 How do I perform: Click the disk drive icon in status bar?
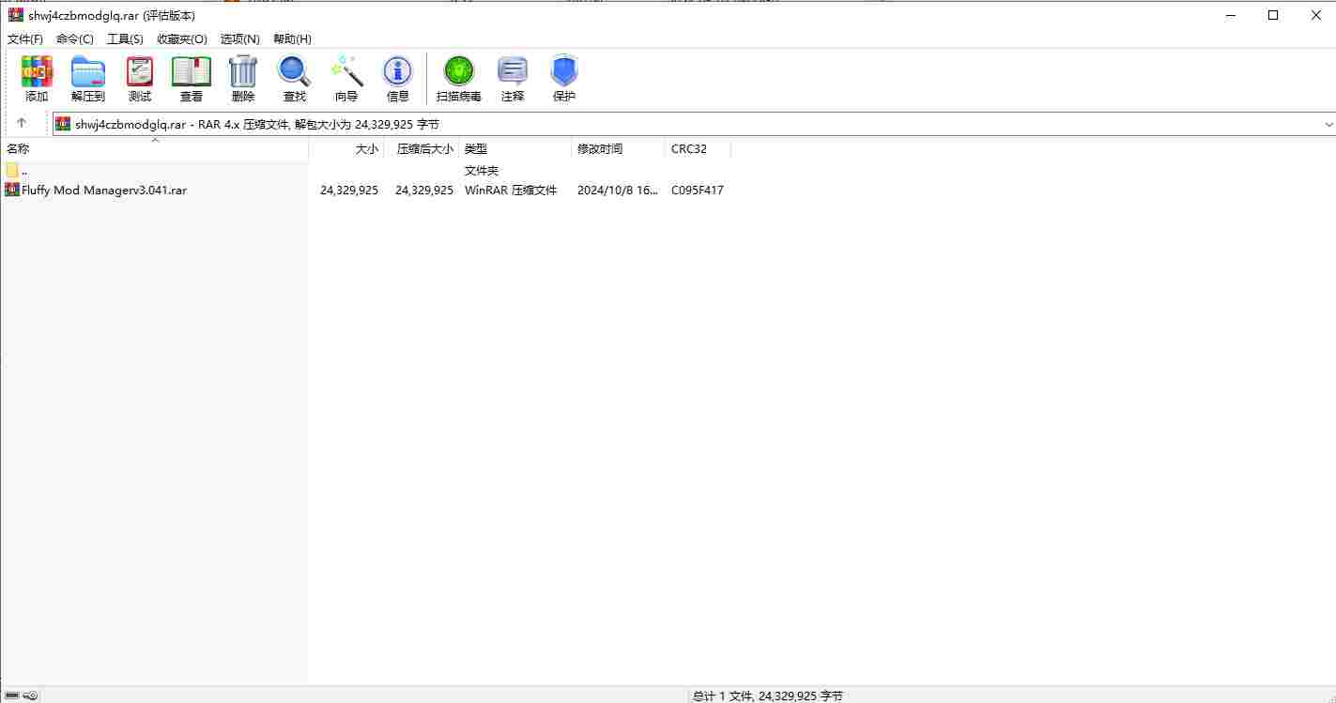pyautogui.click(x=12, y=695)
